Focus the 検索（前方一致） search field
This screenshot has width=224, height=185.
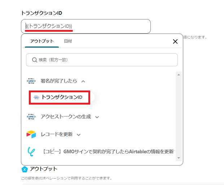click(x=102, y=60)
